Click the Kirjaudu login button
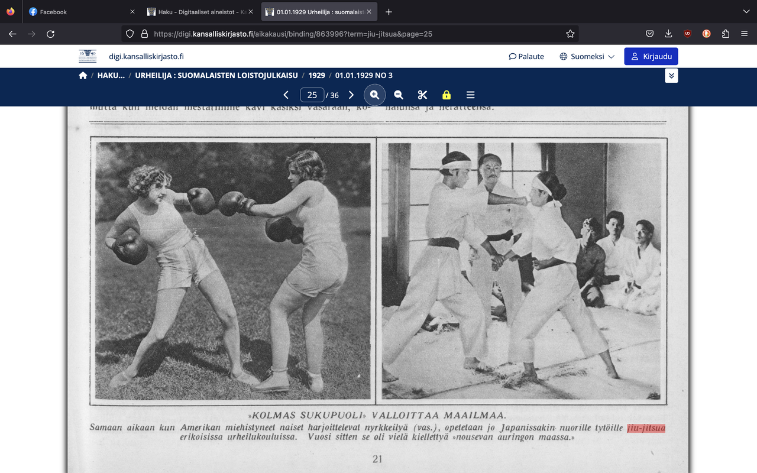 (x=651, y=56)
